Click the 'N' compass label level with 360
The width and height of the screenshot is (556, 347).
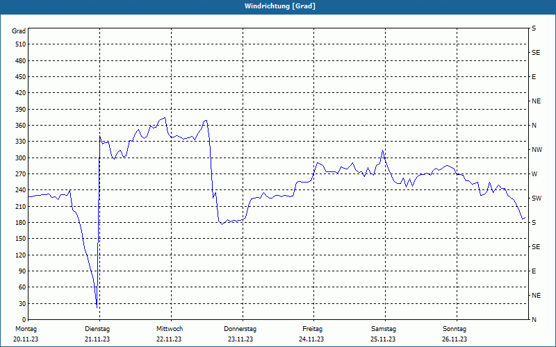click(x=534, y=126)
